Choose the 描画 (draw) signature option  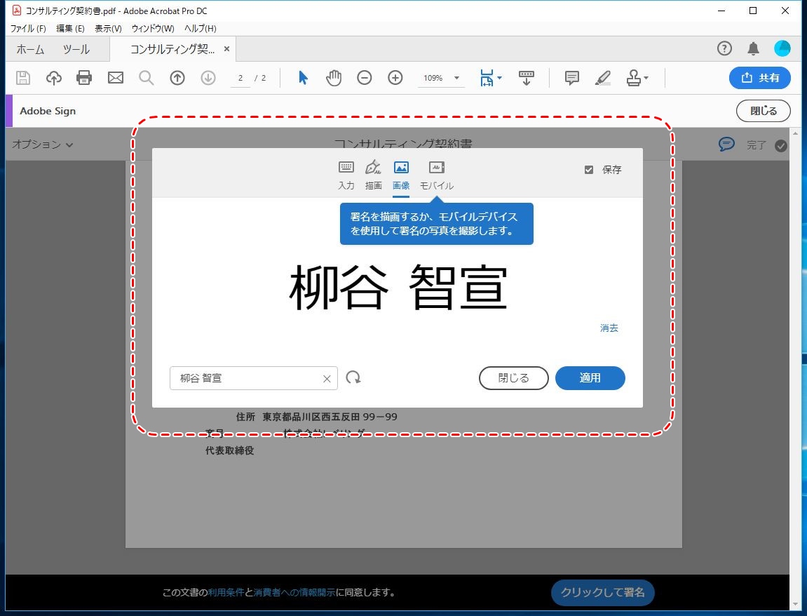coord(373,175)
